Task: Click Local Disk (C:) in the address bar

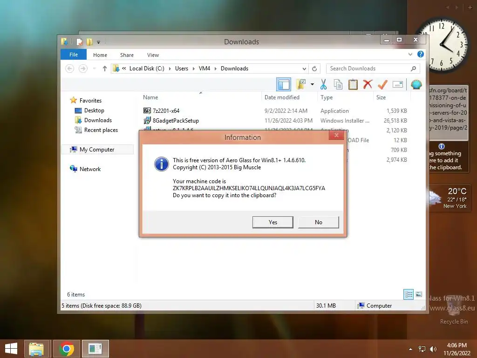Action: (x=147, y=69)
